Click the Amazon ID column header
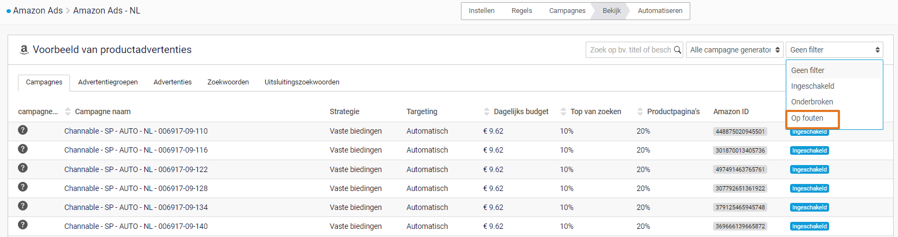This screenshot has width=898, height=237. tap(731, 111)
